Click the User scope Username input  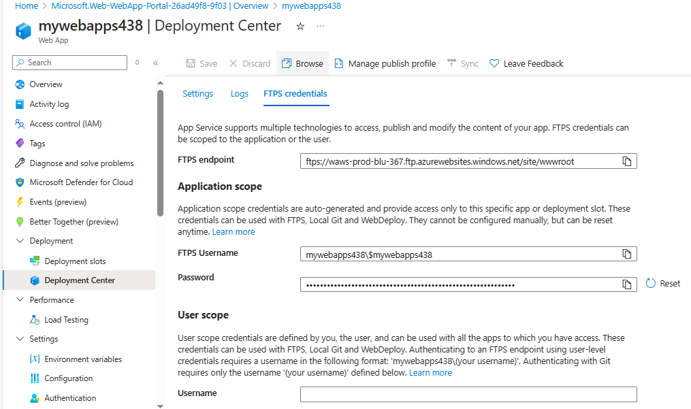468,395
